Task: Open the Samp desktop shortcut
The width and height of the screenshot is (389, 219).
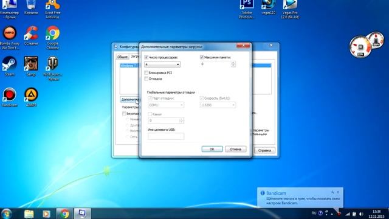Action: [31, 66]
